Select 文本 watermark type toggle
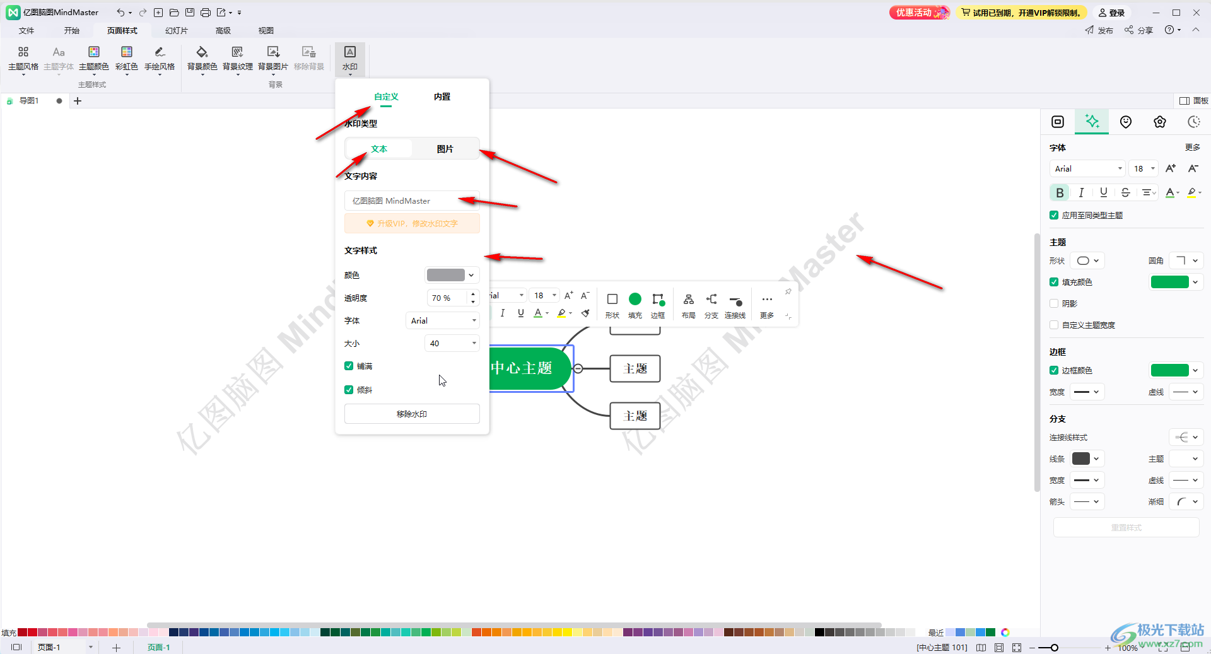This screenshot has height=654, width=1211. 379,149
